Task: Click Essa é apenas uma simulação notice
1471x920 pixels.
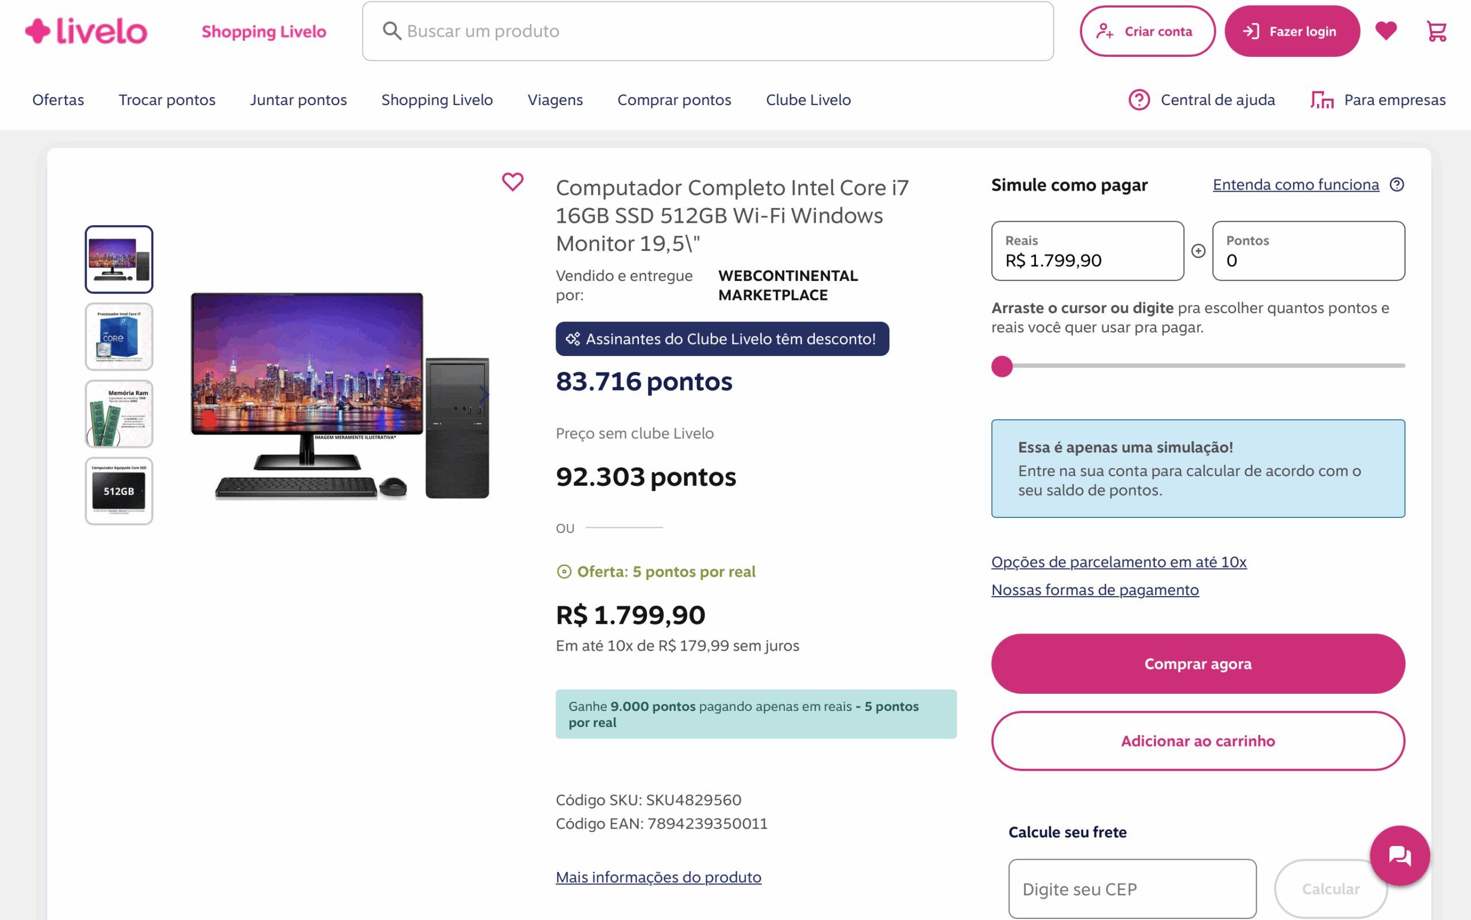Action: point(1197,469)
